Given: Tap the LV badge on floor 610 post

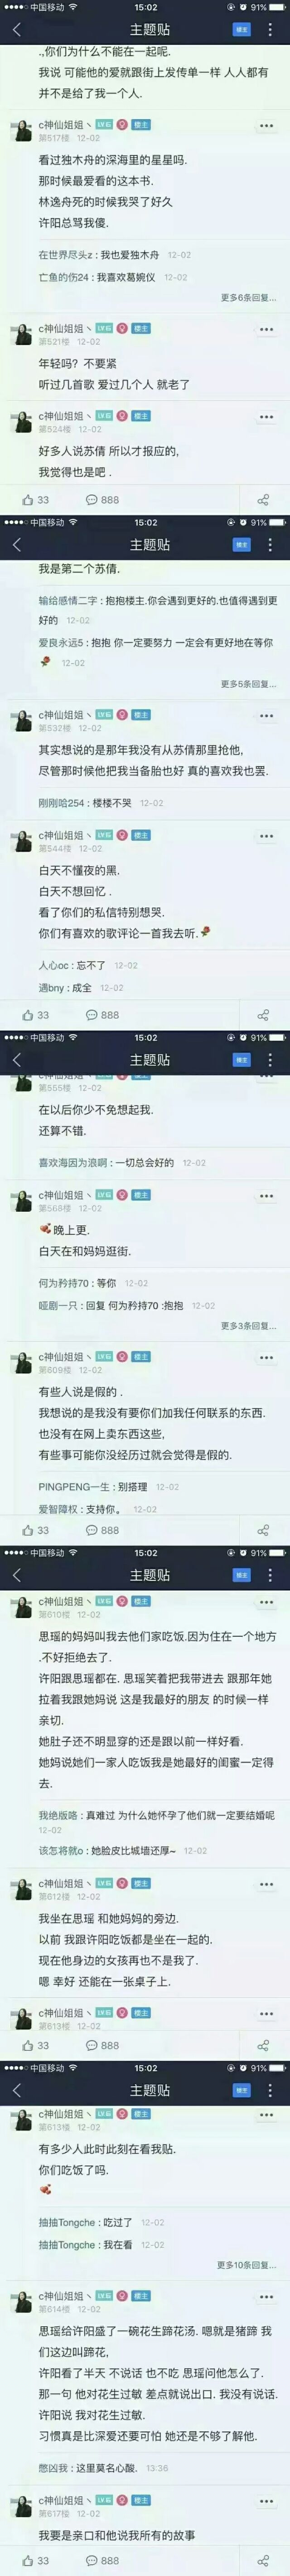Looking at the screenshot, I should pos(104,1602).
